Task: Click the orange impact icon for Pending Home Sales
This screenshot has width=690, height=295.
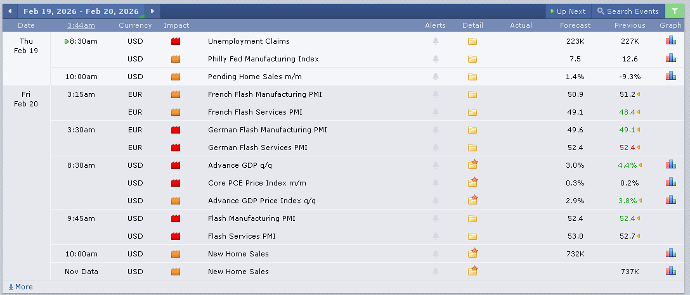Action: [x=176, y=77]
